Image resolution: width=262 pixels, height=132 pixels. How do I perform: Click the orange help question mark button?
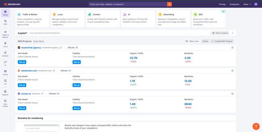click(x=256, y=126)
